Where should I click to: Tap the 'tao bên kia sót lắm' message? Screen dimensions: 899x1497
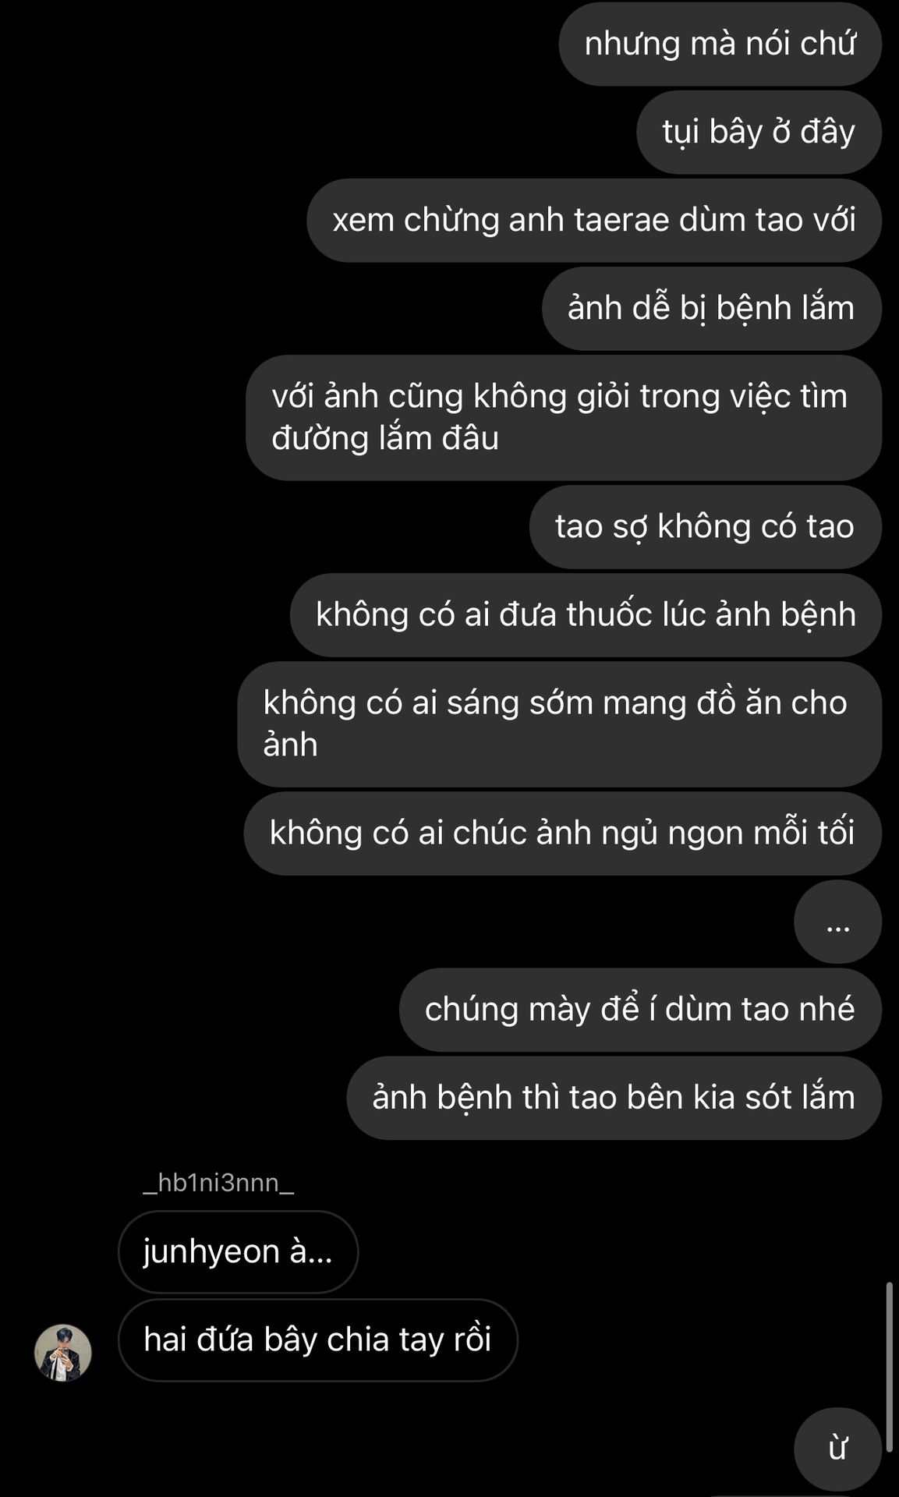pyautogui.click(x=614, y=1097)
